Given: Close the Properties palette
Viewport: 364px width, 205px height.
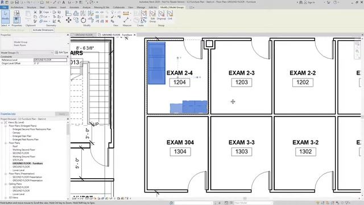Looking at the screenshot, I should click(x=68, y=35).
